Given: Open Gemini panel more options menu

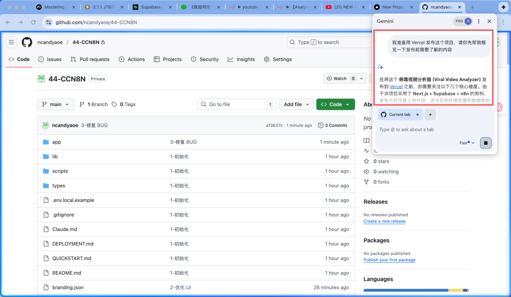Looking at the screenshot, I should point(478,21).
